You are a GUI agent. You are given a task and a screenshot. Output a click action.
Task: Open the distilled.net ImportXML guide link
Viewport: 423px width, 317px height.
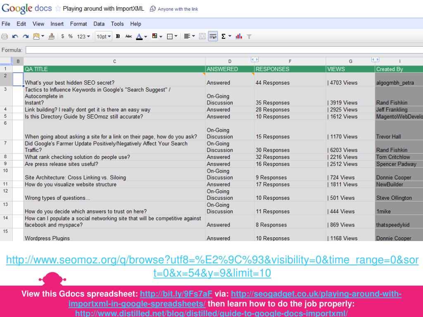tap(211, 313)
